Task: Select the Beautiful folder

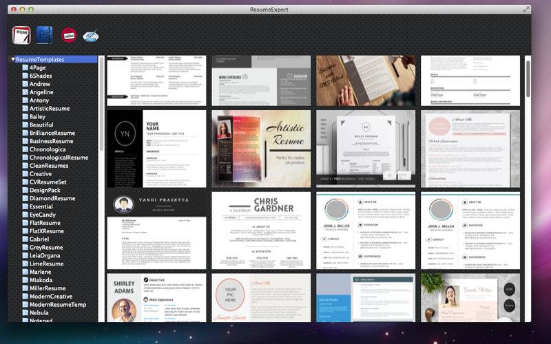Action: pyautogui.click(x=38, y=125)
